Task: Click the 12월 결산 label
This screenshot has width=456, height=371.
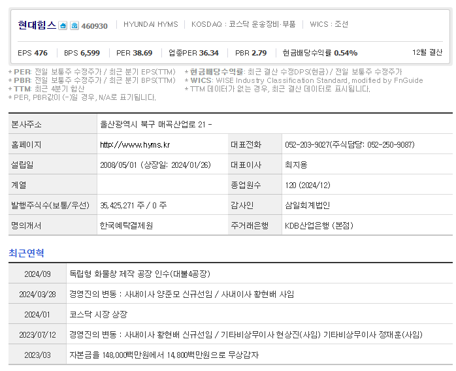Action: (427, 52)
